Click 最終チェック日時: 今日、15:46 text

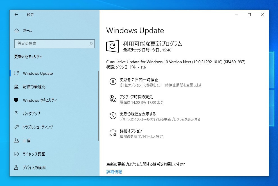147,50
